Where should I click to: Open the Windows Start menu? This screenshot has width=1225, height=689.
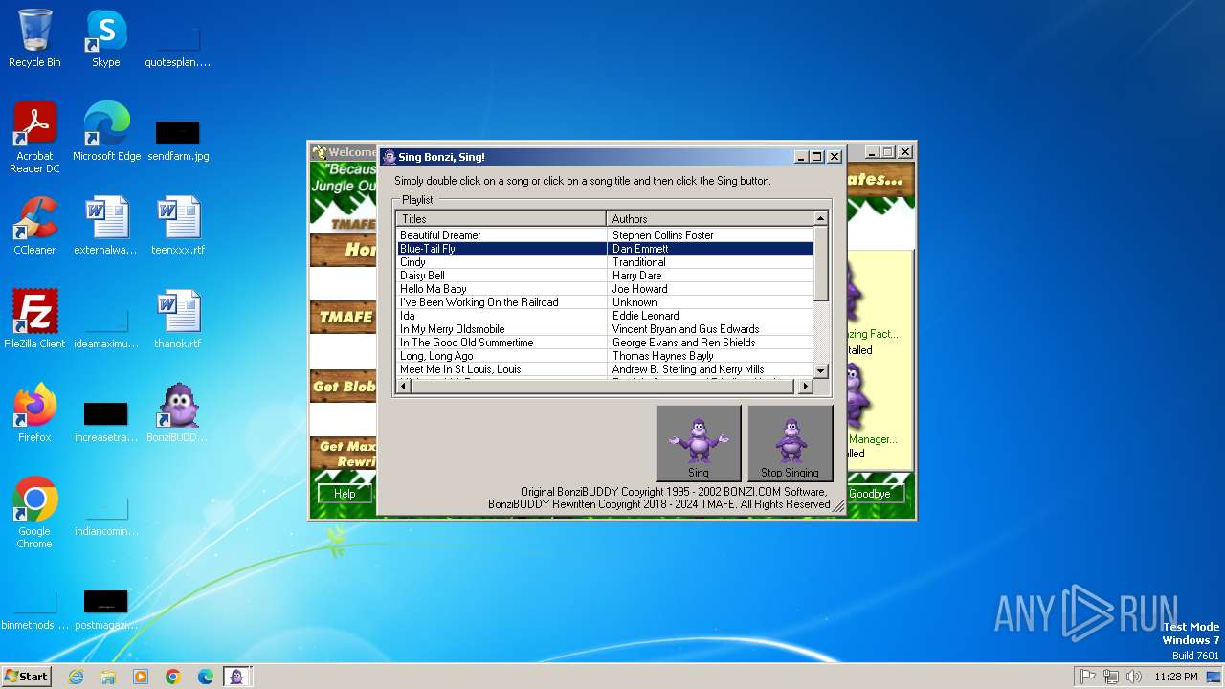26,676
